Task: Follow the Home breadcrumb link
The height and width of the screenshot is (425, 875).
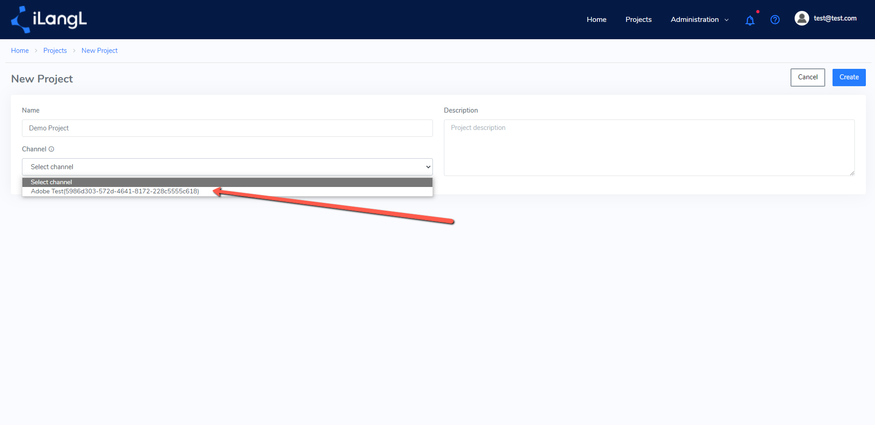Action: [x=20, y=51]
